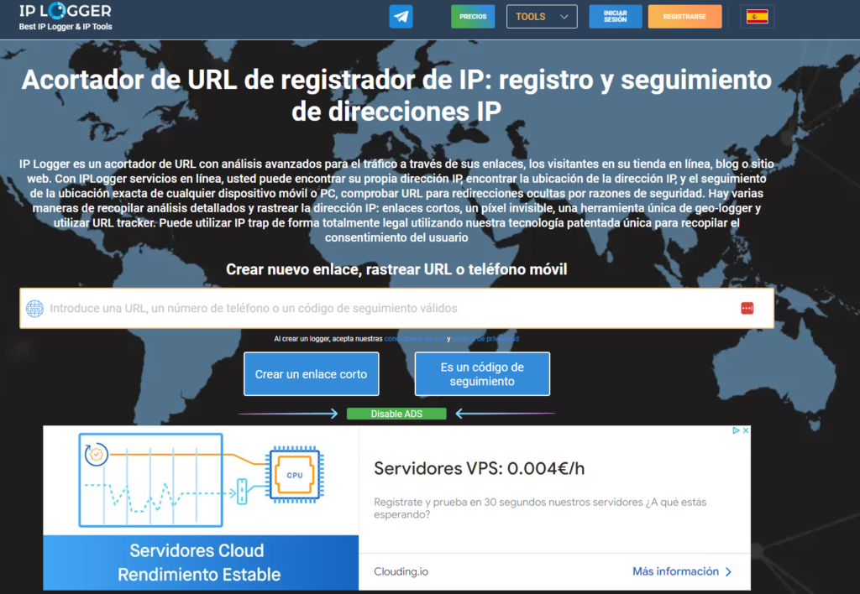Expand the TOOLS dropdown menu
The width and height of the screenshot is (860, 594).
click(x=542, y=17)
